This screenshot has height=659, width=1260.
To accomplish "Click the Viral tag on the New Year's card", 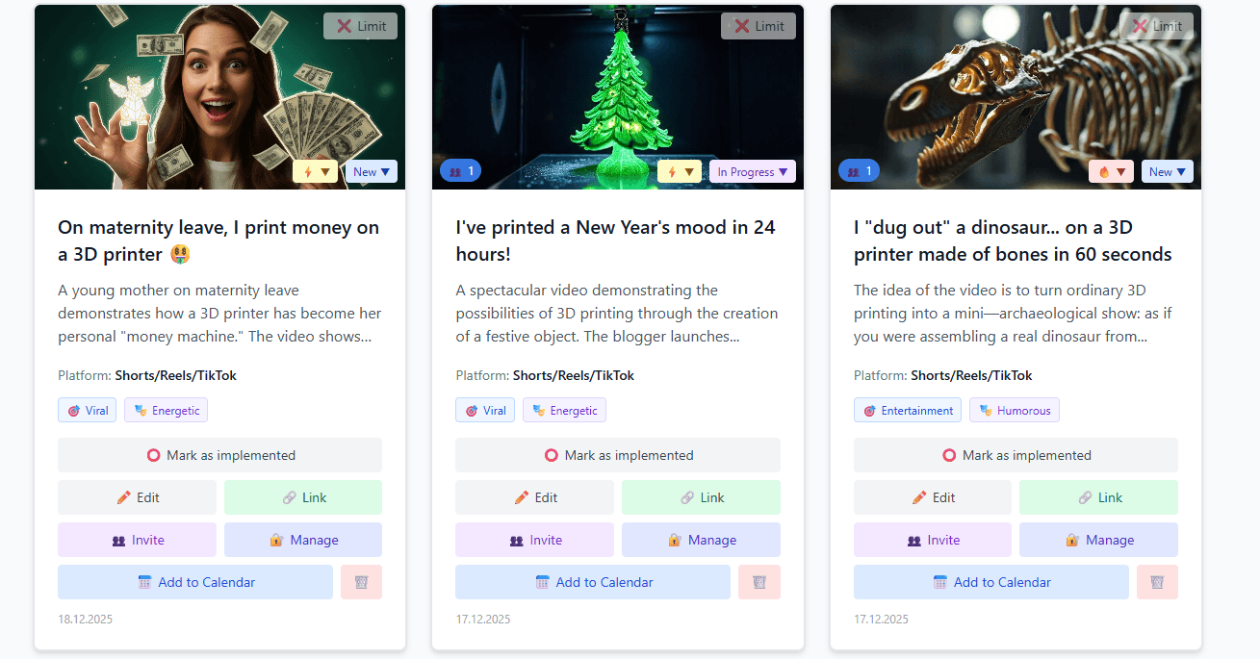I will pos(485,410).
